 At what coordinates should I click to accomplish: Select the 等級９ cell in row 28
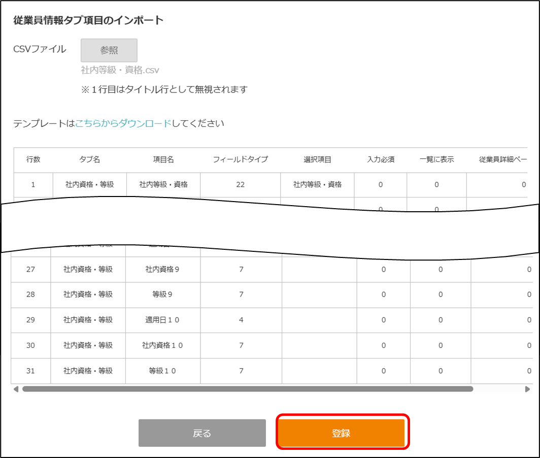click(162, 295)
